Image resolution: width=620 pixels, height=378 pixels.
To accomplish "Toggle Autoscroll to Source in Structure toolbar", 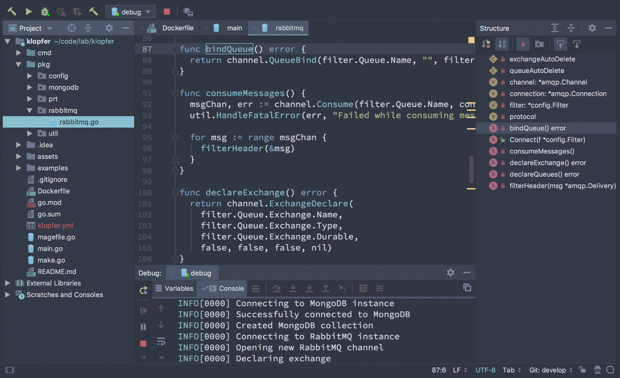I will coord(560,44).
